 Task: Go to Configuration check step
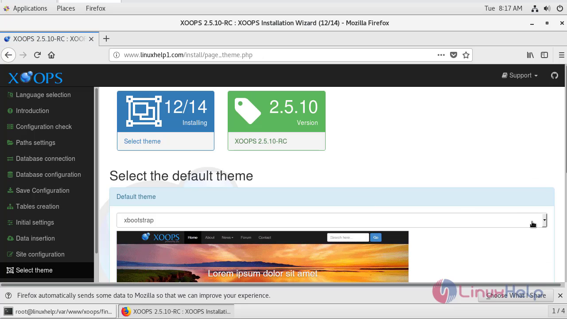44,127
